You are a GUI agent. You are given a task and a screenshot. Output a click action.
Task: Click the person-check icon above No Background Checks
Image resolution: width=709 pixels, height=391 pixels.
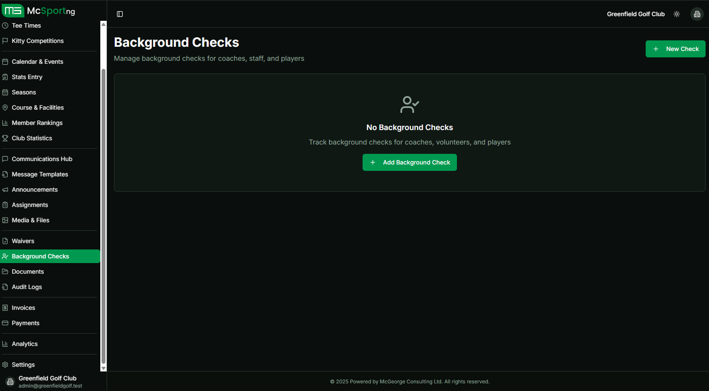[409, 105]
